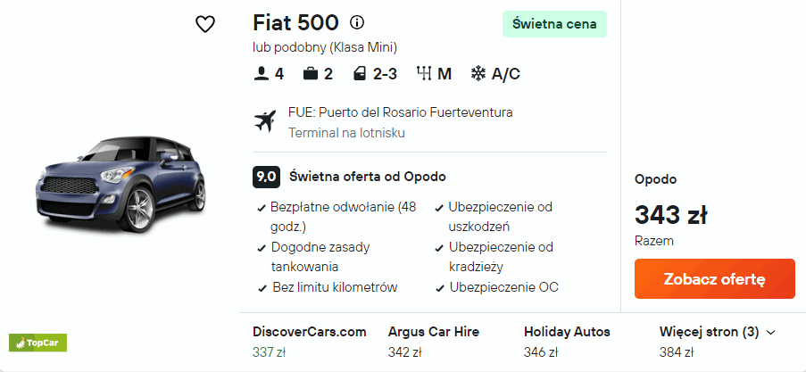Open the Holiday Autos 346 zł offer
The width and height of the screenshot is (806, 372).
tap(567, 342)
